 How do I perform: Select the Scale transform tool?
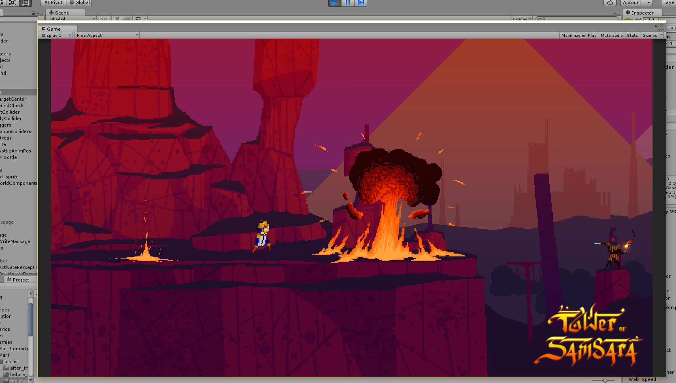point(13,2)
